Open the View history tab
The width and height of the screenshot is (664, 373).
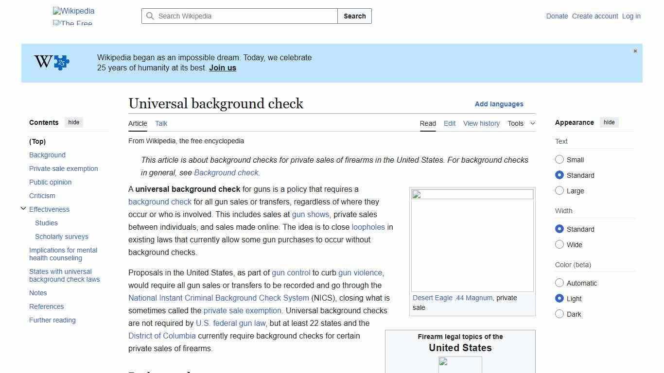coord(481,123)
